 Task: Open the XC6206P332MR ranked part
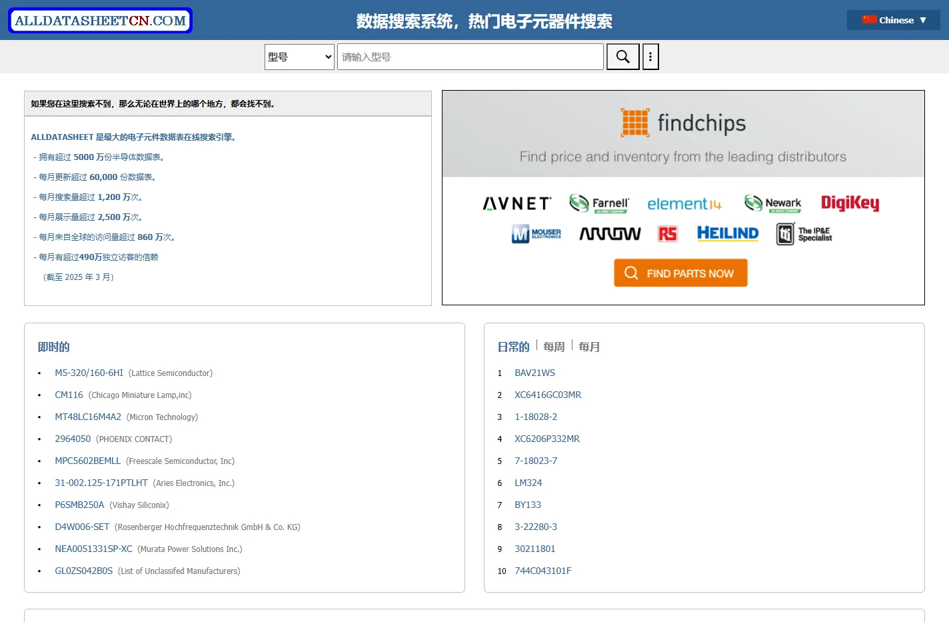click(547, 439)
